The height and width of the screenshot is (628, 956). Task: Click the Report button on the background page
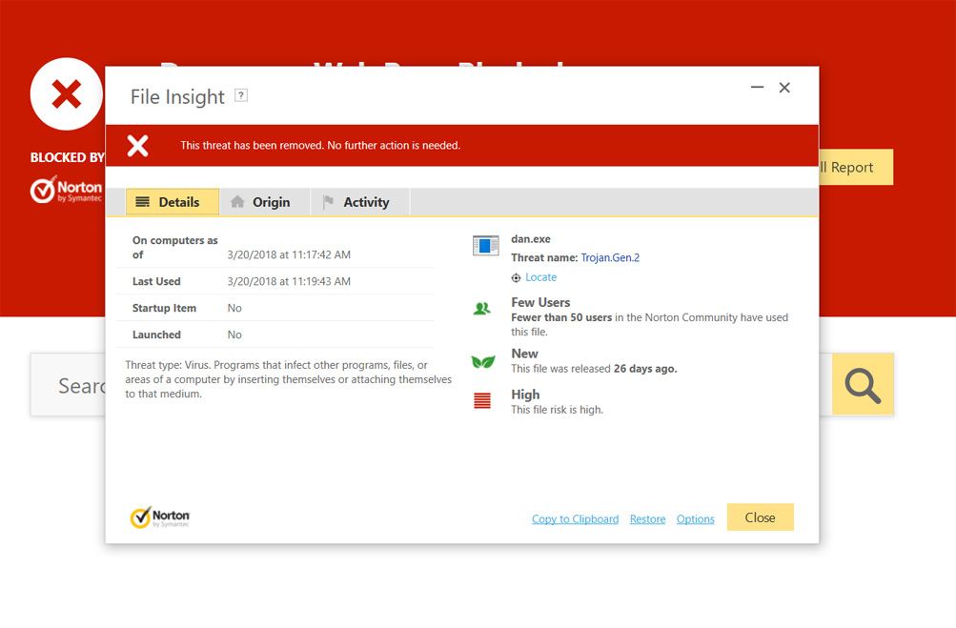856,167
